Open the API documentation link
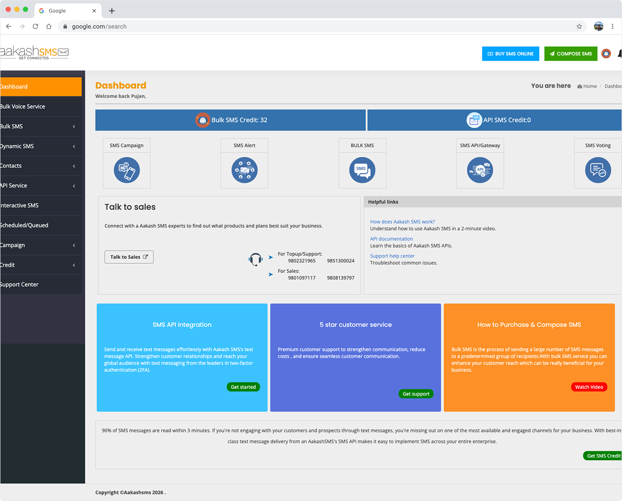This screenshot has height=501, width=622. coord(391,239)
